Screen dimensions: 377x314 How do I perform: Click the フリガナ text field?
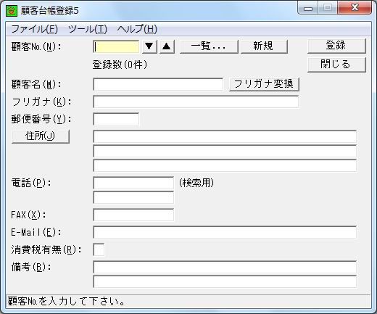196,102
